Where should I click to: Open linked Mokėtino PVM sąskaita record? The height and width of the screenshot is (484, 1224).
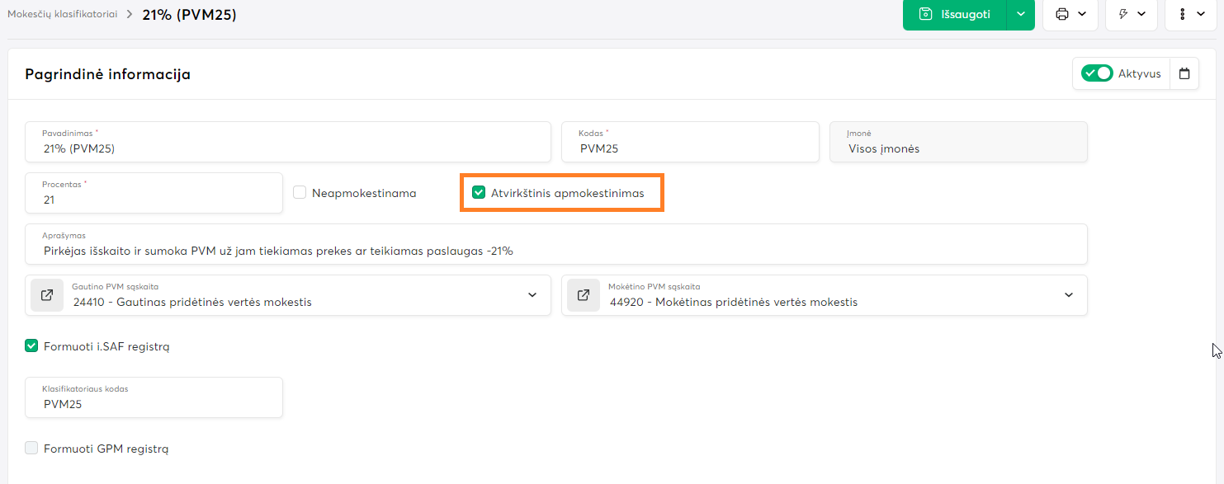[x=584, y=295]
